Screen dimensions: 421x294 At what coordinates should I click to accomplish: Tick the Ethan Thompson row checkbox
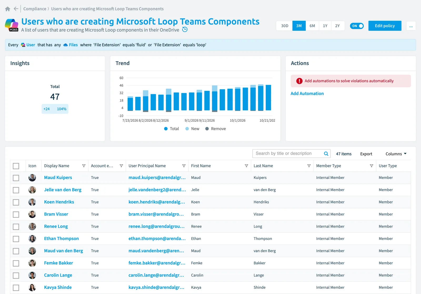[16, 239]
